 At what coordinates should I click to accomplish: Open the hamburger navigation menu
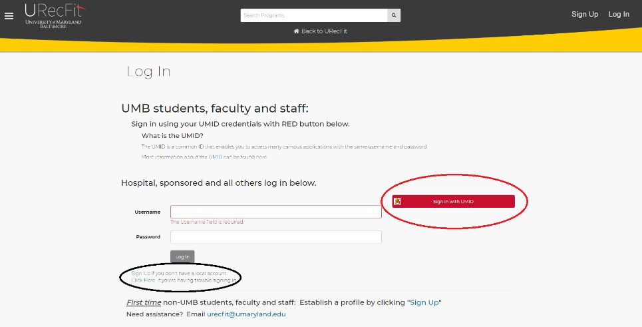(9, 16)
